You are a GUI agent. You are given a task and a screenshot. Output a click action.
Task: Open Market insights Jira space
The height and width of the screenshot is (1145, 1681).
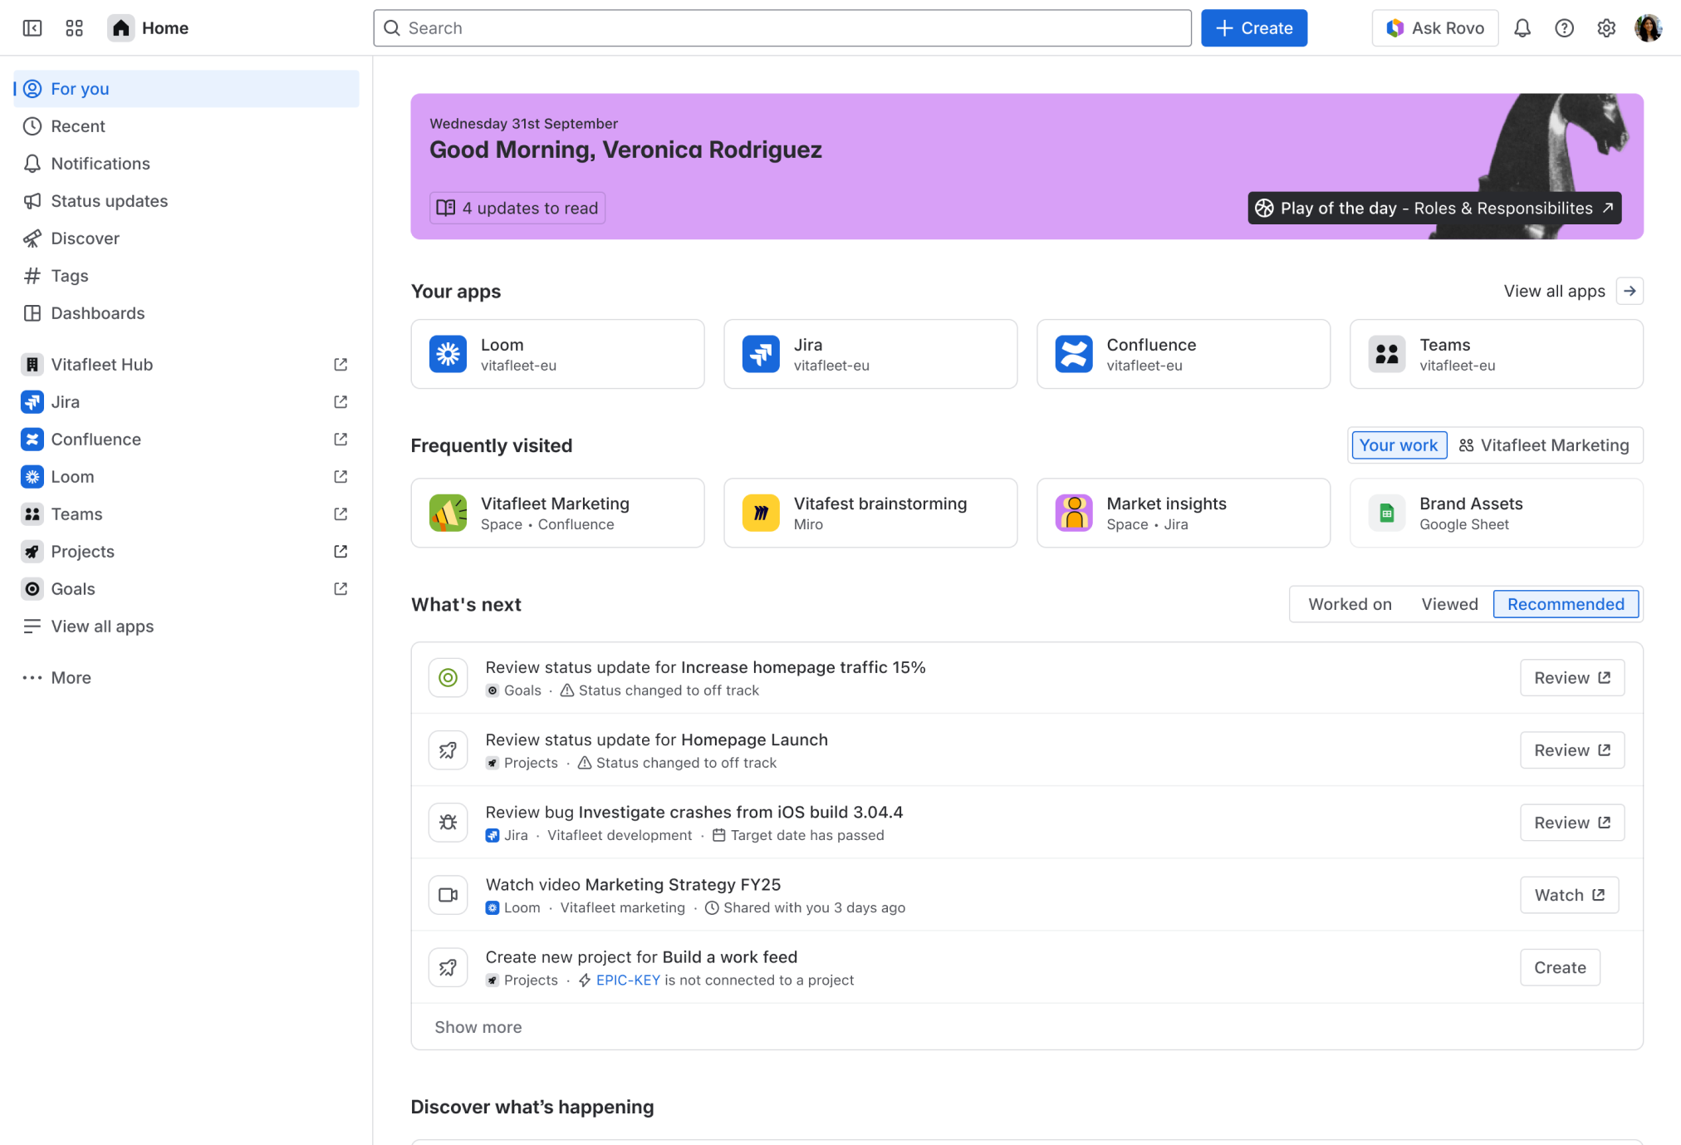click(x=1183, y=513)
